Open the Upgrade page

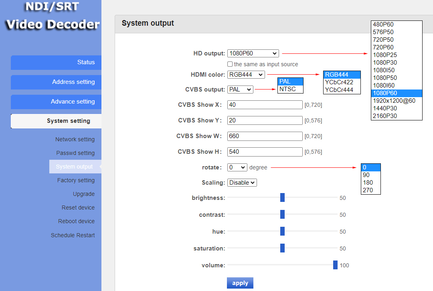coord(84,194)
